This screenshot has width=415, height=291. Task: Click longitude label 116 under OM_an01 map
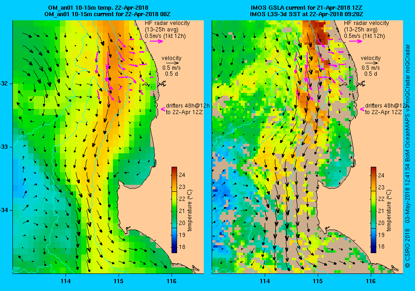click(172, 281)
